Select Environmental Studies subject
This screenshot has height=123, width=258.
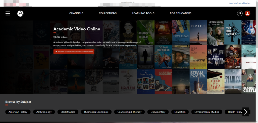pos(207,112)
